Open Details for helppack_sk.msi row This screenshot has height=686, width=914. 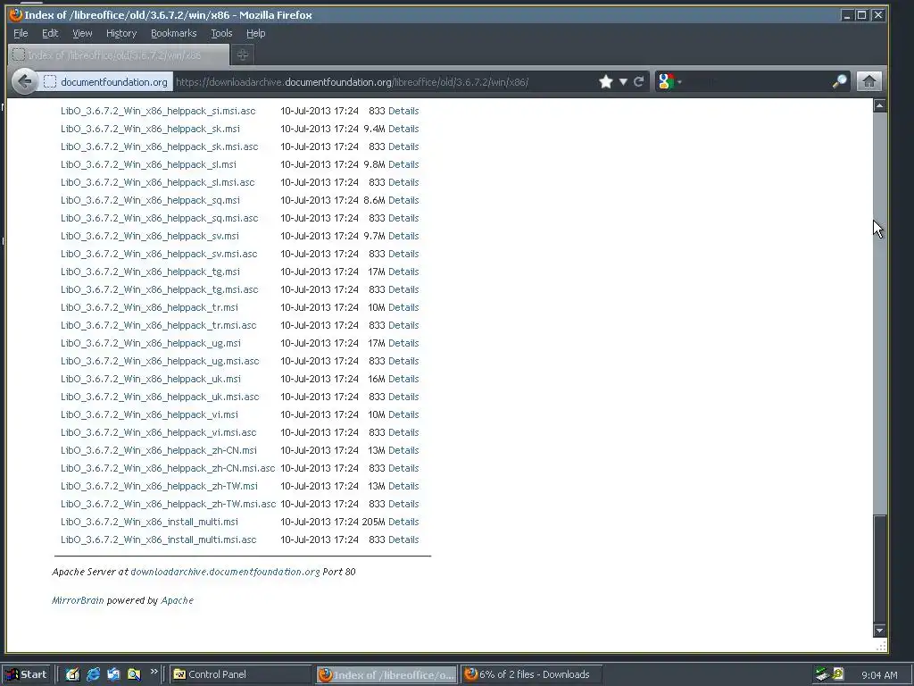click(x=403, y=129)
